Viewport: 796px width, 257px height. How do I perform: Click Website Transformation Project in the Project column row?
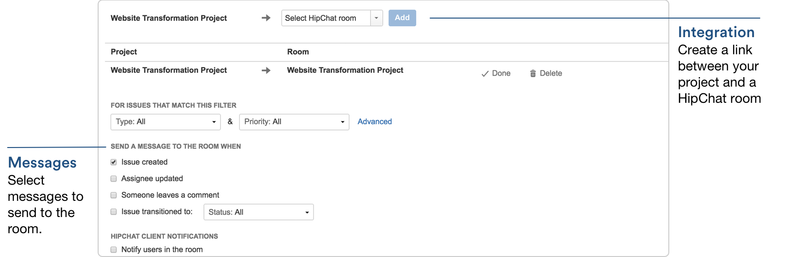169,70
